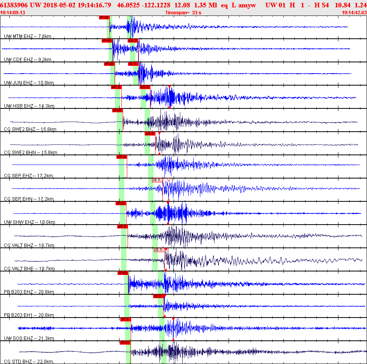Viewport: 367px width, 364px height.
Task: Click iPc0 pick on SHW EHZ trace
Action: 121,203
